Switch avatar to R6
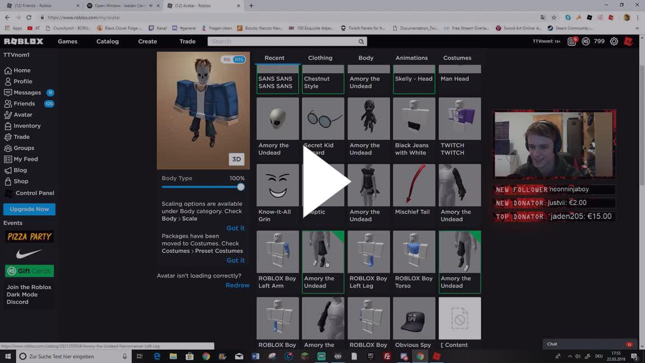Image resolution: width=645 pixels, height=363 pixels. click(227, 60)
